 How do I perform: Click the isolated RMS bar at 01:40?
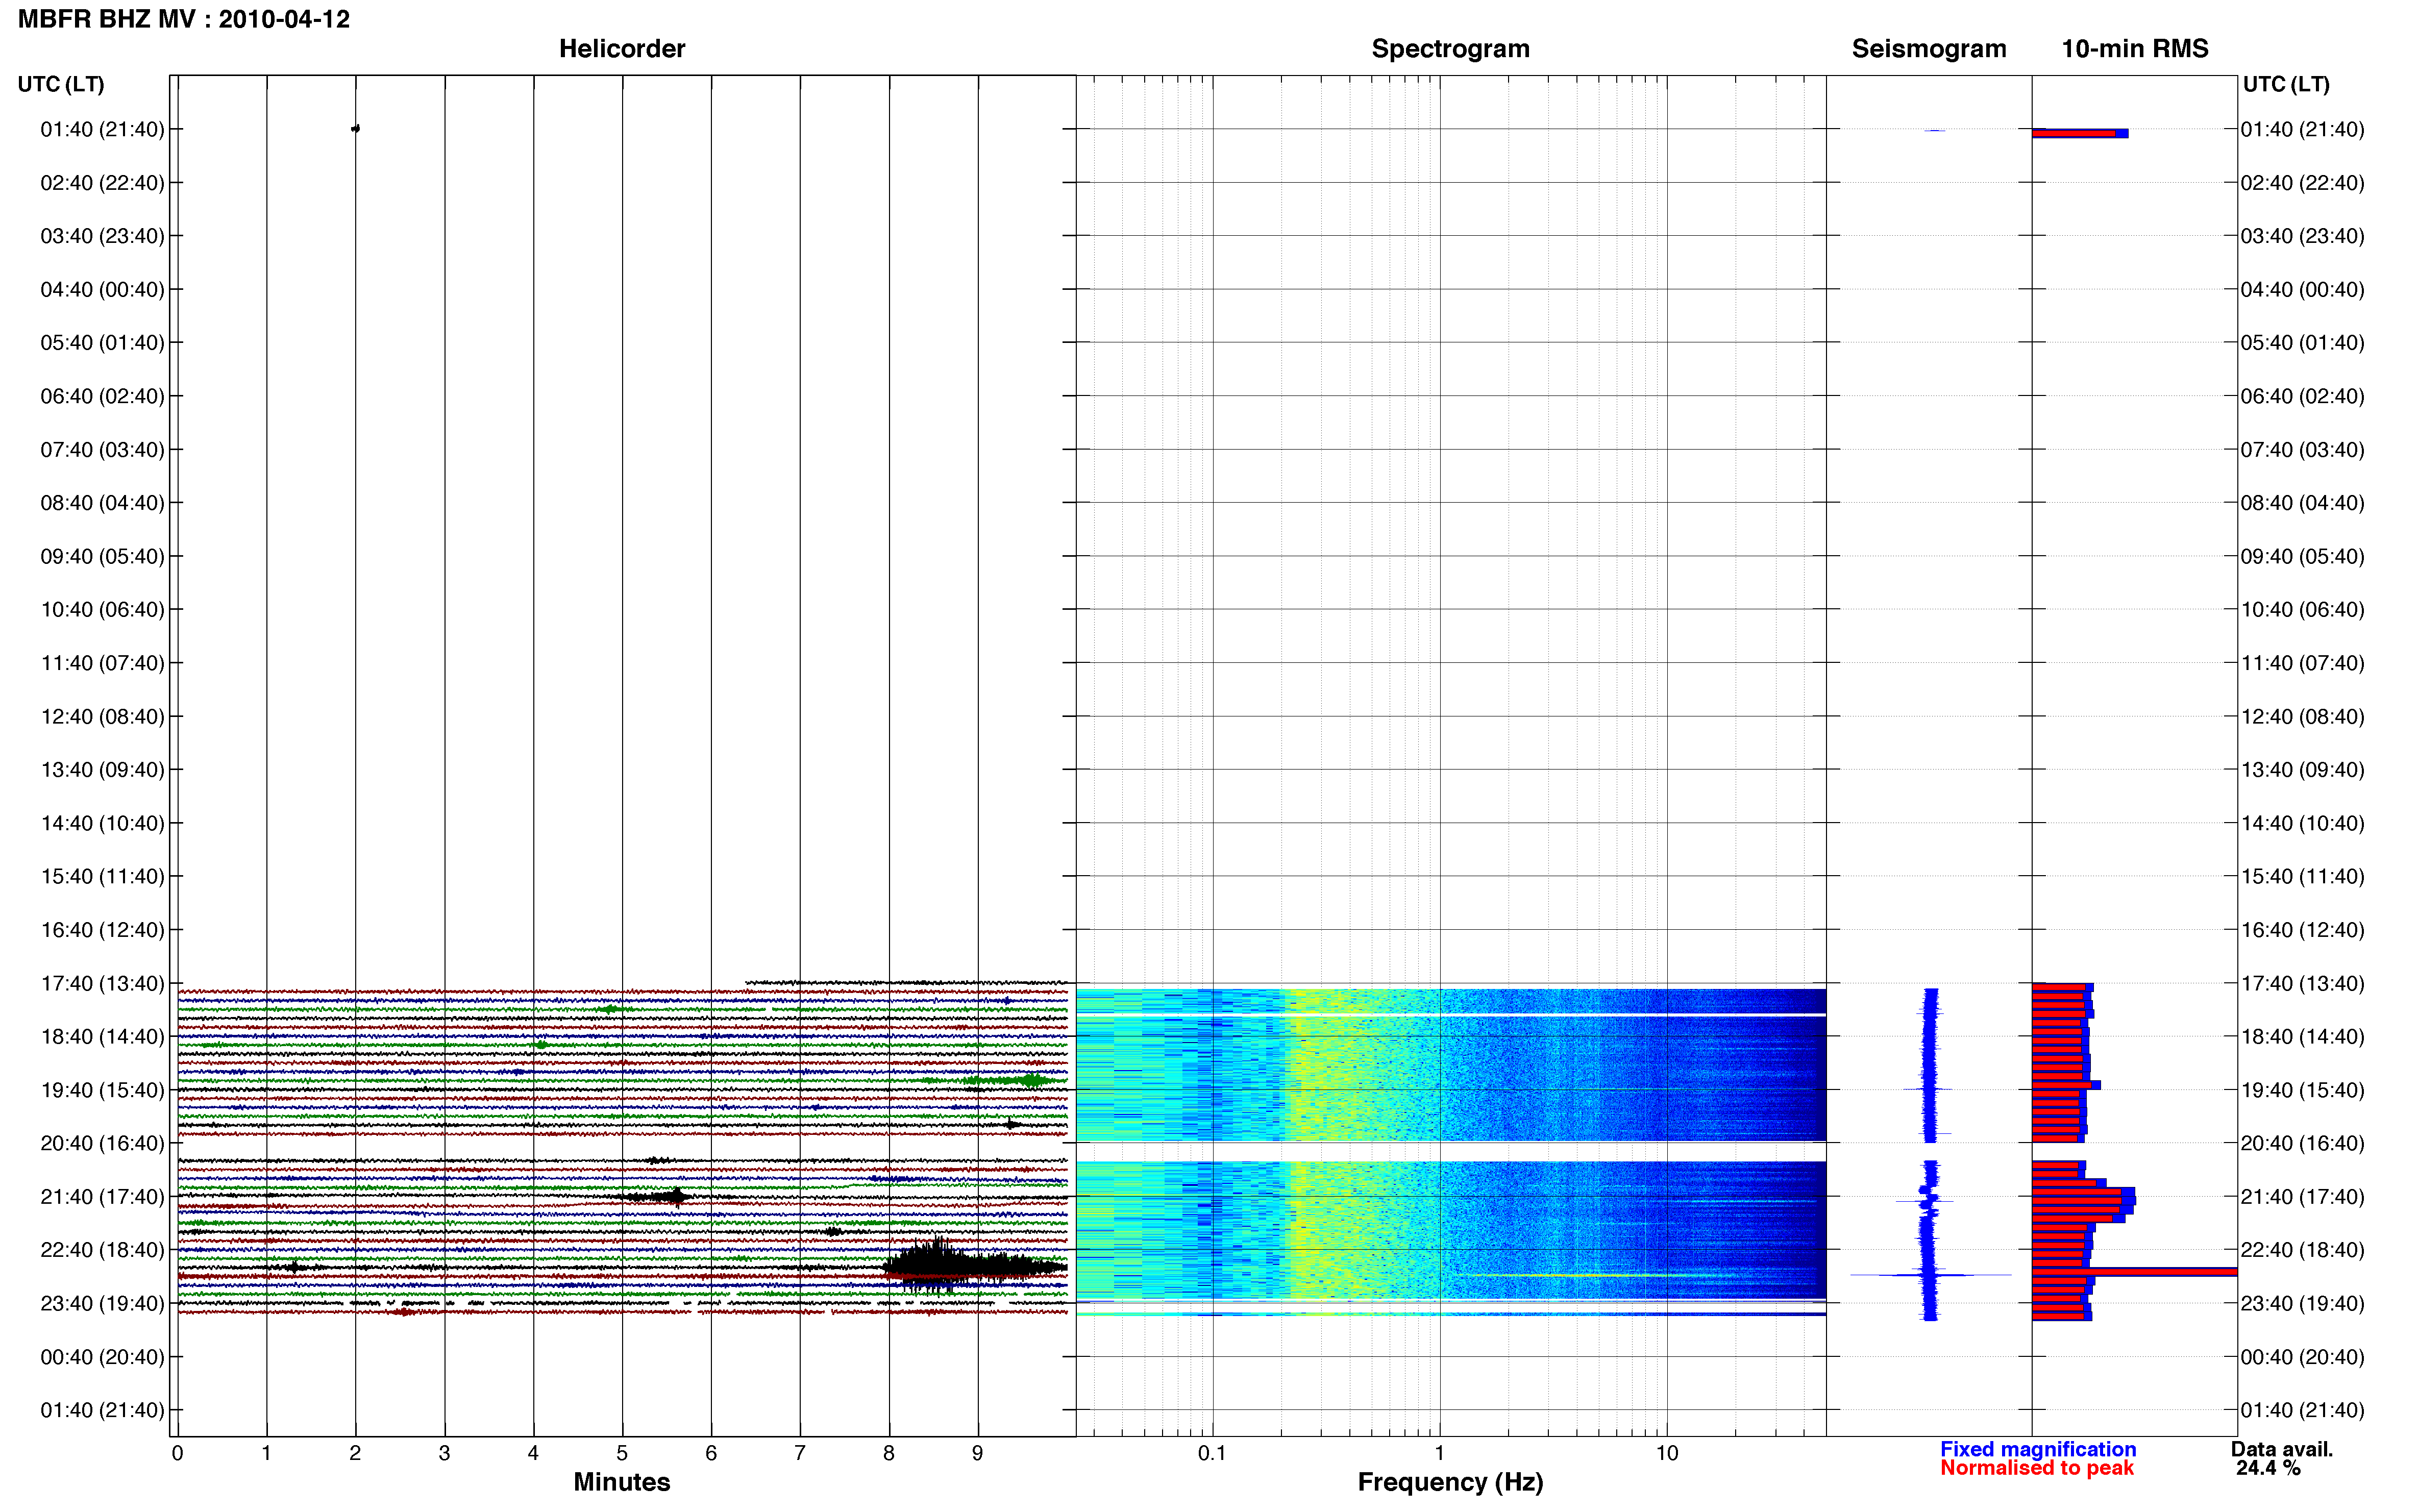tap(2080, 133)
